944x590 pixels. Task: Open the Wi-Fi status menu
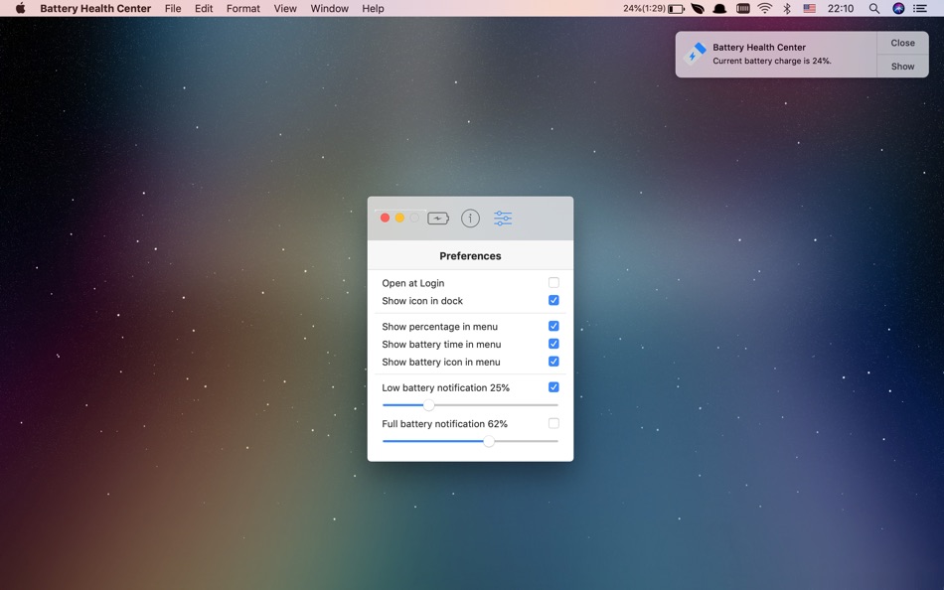(x=764, y=8)
